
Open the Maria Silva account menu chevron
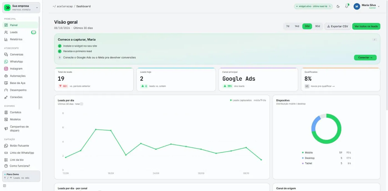(379, 6)
